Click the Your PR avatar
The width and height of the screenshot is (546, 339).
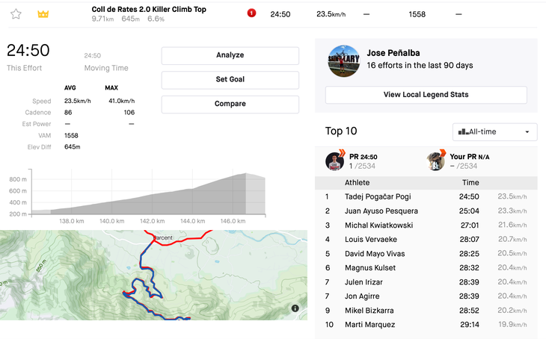436,161
